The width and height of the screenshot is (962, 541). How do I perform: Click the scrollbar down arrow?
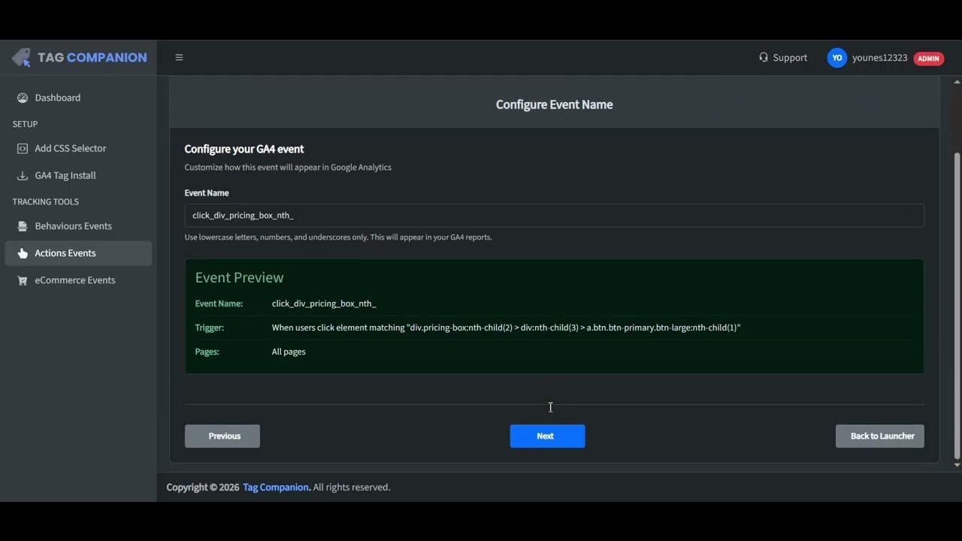click(957, 465)
